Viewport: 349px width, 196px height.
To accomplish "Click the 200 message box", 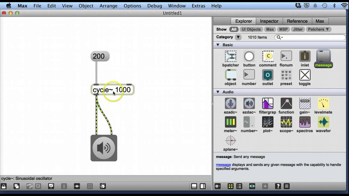I will (100, 56).
